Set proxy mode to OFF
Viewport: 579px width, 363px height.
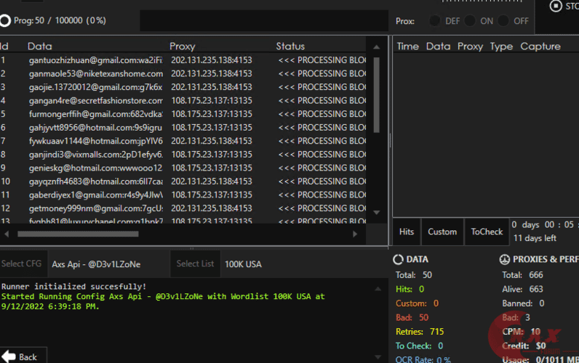(503, 21)
